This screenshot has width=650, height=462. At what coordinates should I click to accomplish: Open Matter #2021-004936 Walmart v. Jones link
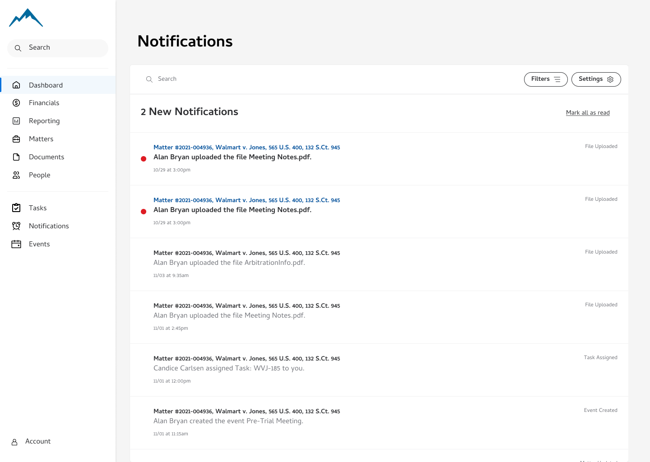point(246,147)
